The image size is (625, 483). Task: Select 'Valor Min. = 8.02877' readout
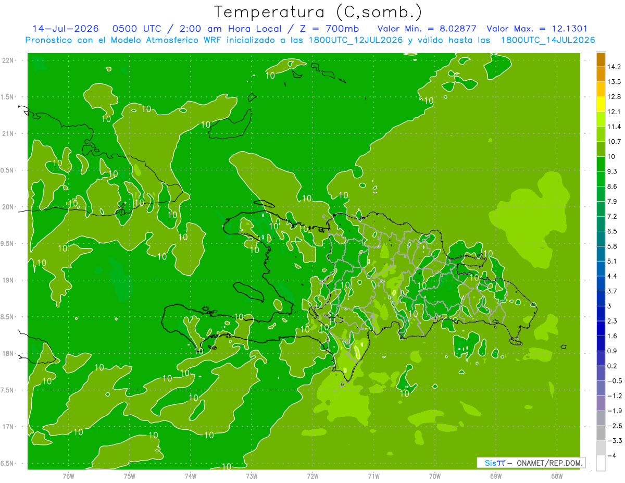click(x=427, y=29)
